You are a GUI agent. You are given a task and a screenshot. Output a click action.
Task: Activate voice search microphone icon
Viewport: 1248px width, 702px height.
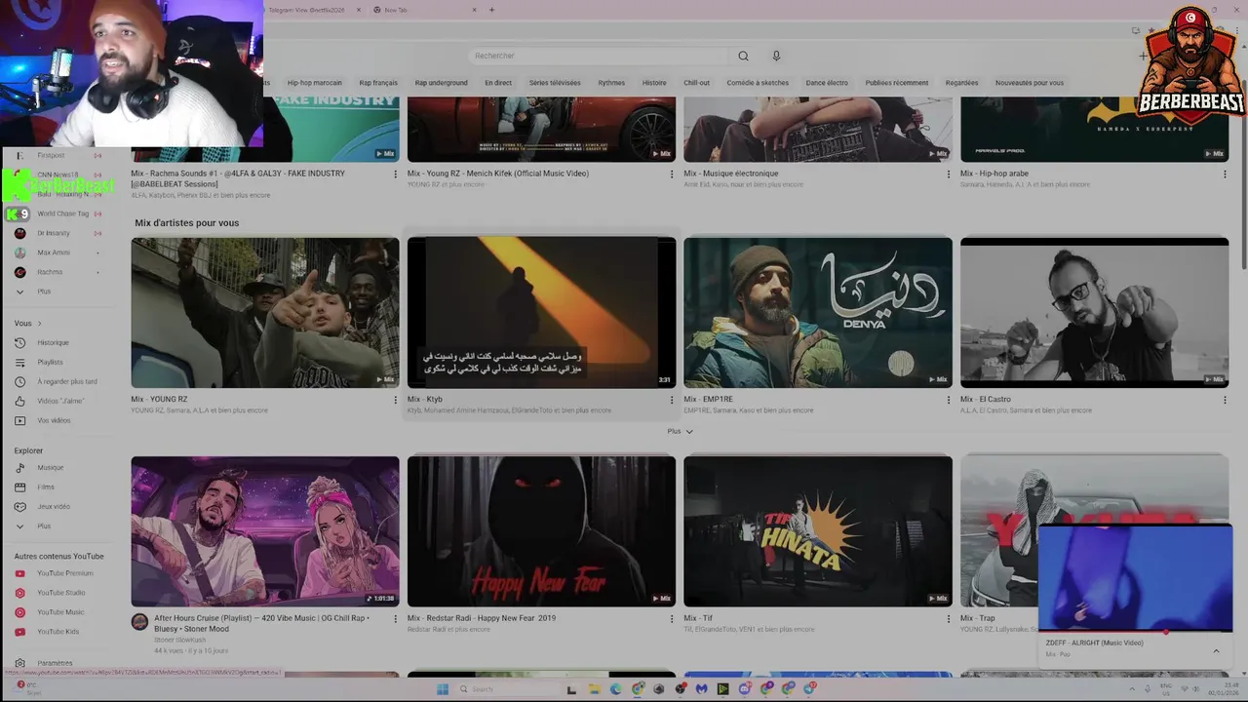(776, 56)
